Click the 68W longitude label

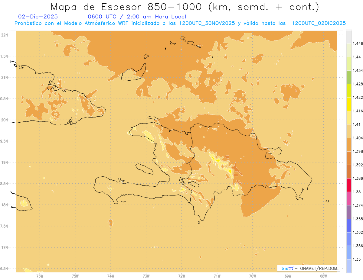tap(323, 276)
